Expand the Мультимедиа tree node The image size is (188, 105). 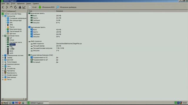click(x=3, y=62)
